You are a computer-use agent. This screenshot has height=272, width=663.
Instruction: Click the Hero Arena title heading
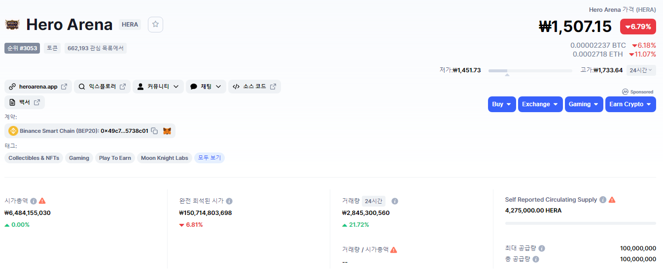(70, 25)
